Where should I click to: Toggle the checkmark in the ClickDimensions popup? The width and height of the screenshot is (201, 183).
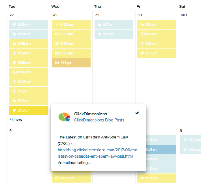137,113
